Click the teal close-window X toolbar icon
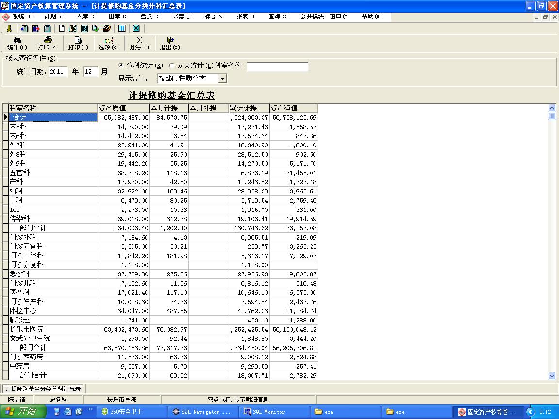This screenshot has width=559, height=419. [x=136, y=29]
